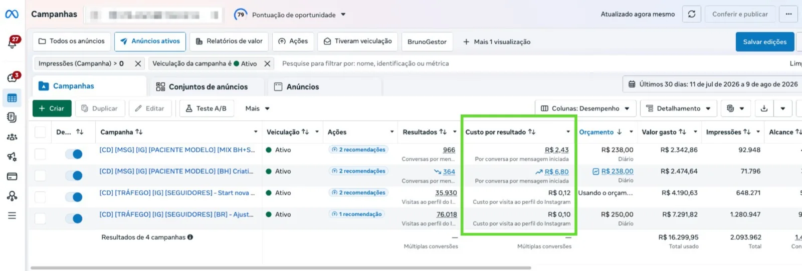Image resolution: width=802 pixels, height=271 pixels.
Task: Click the refresh data icon
Action: click(x=691, y=14)
